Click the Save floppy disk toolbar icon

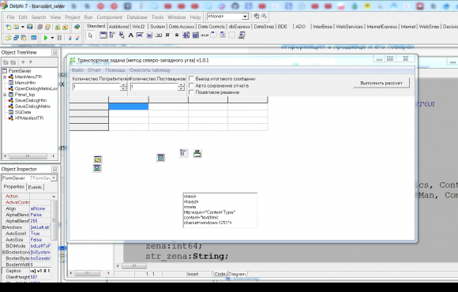pyautogui.click(x=29, y=27)
